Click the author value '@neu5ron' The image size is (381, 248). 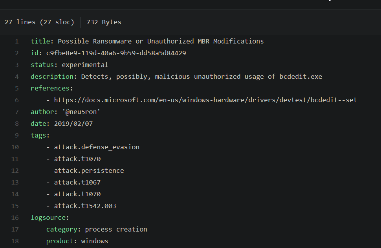coord(81,111)
